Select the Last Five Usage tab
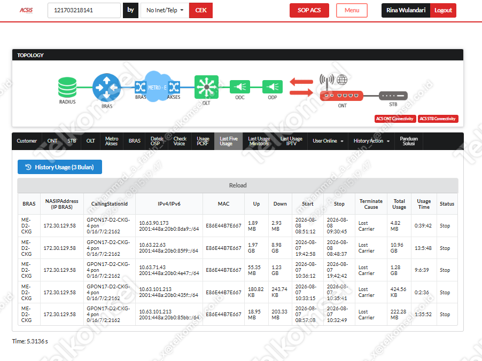The image size is (482, 361). point(228,141)
